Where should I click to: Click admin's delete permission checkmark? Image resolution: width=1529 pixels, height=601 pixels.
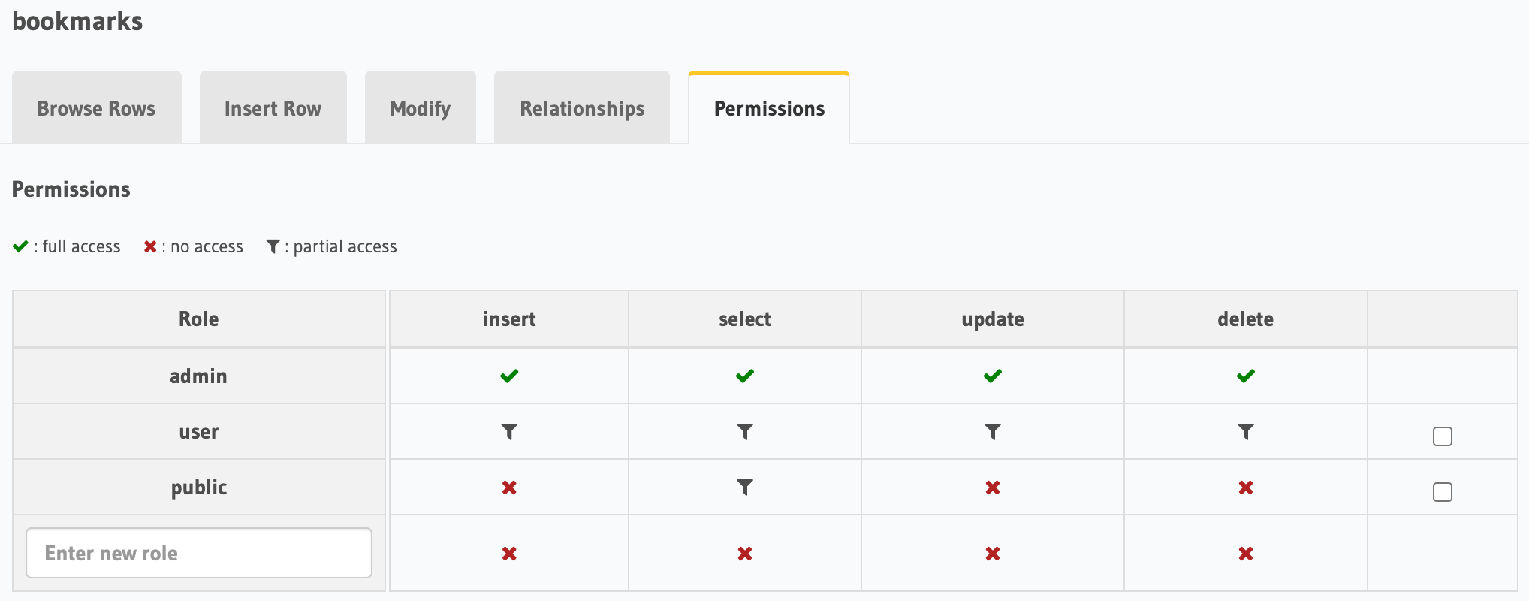[1245, 376]
